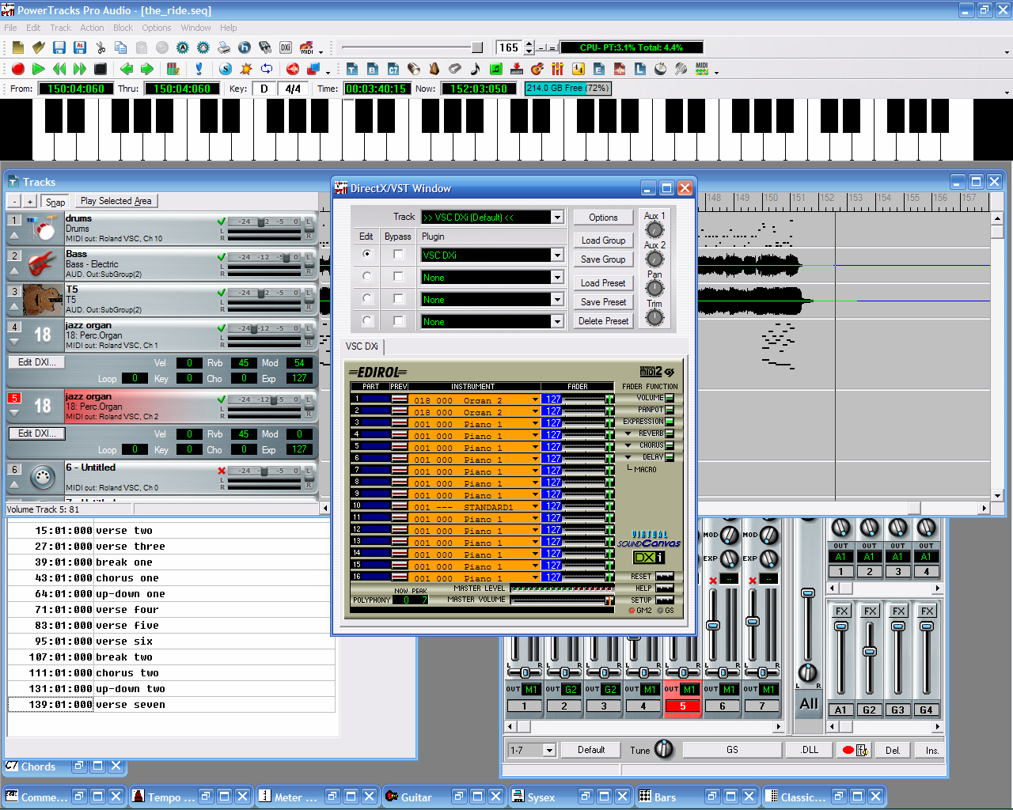The width and height of the screenshot is (1013, 810).
Task: Click the drum icon in the toolbar
Action: (x=660, y=69)
